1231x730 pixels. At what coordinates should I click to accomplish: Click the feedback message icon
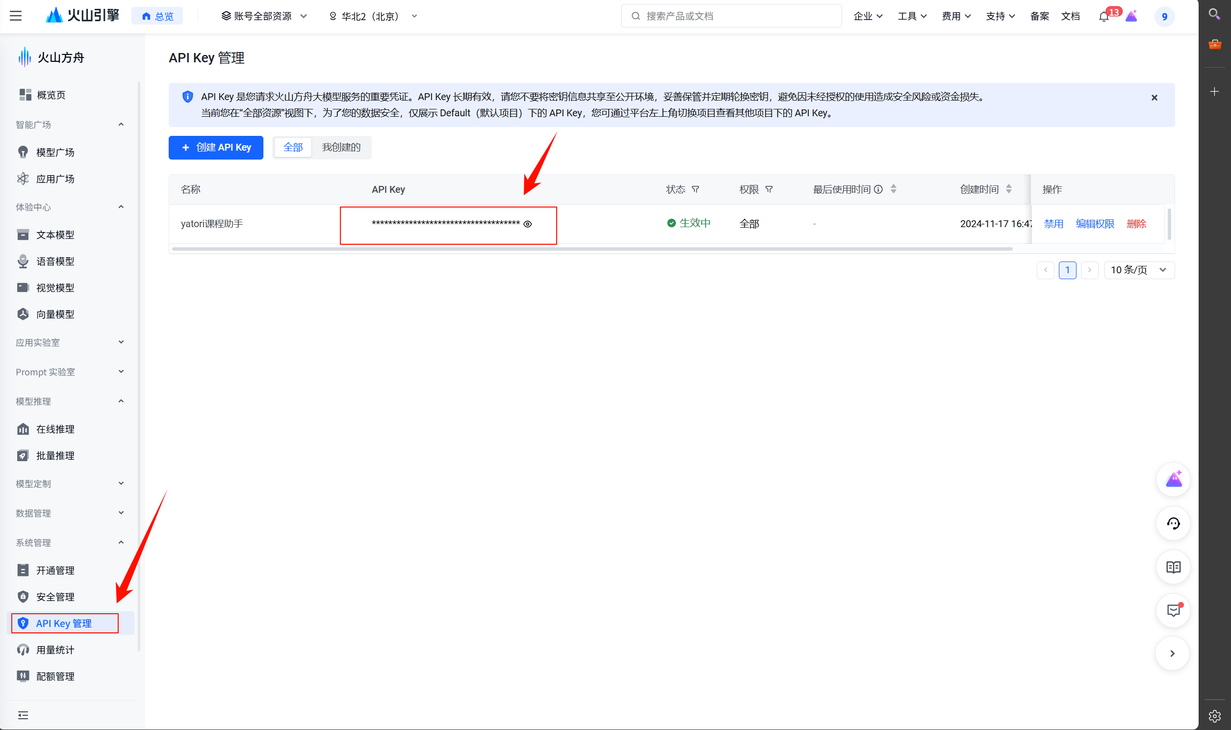pos(1173,610)
